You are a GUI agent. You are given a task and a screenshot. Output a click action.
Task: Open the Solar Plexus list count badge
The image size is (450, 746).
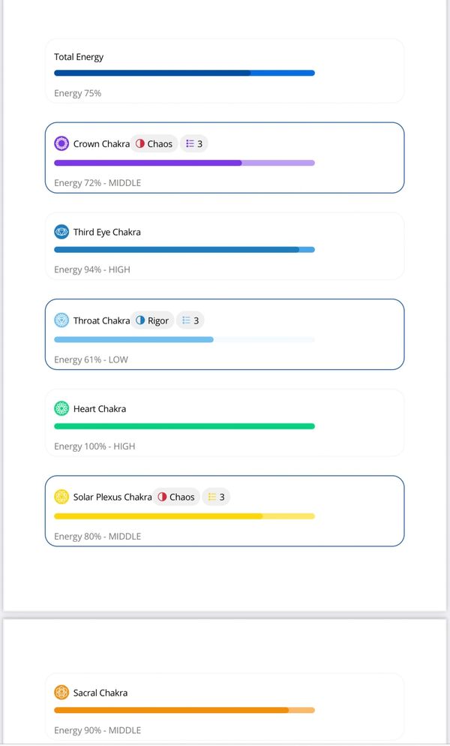(216, 497)
